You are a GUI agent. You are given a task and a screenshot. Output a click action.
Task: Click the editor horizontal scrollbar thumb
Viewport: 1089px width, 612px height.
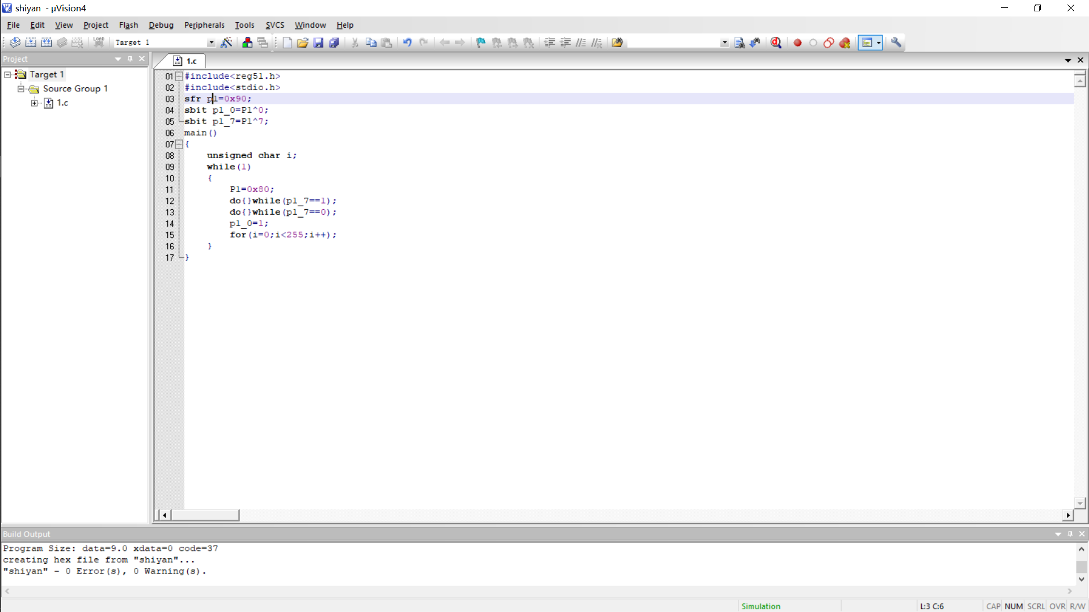pyautogui.click(x=205, y=515)
